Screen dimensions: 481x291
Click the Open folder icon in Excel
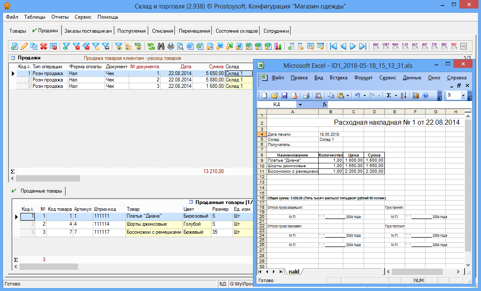click(x=275, y=95)
